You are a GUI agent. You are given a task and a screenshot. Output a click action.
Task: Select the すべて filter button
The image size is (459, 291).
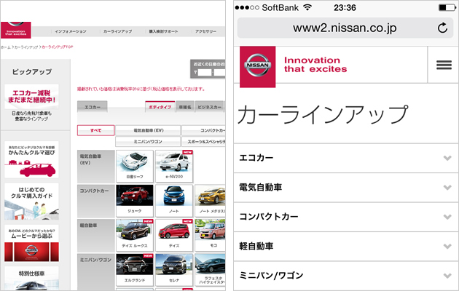coord(95,130)
